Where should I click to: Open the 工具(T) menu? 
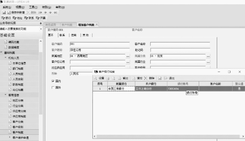(x=33, y=7)
